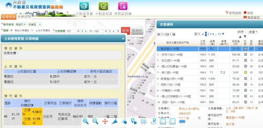Screen dimensions: 263x128
Task: Click the 總面積(坪) column header
Action: (x=236, y=43)
